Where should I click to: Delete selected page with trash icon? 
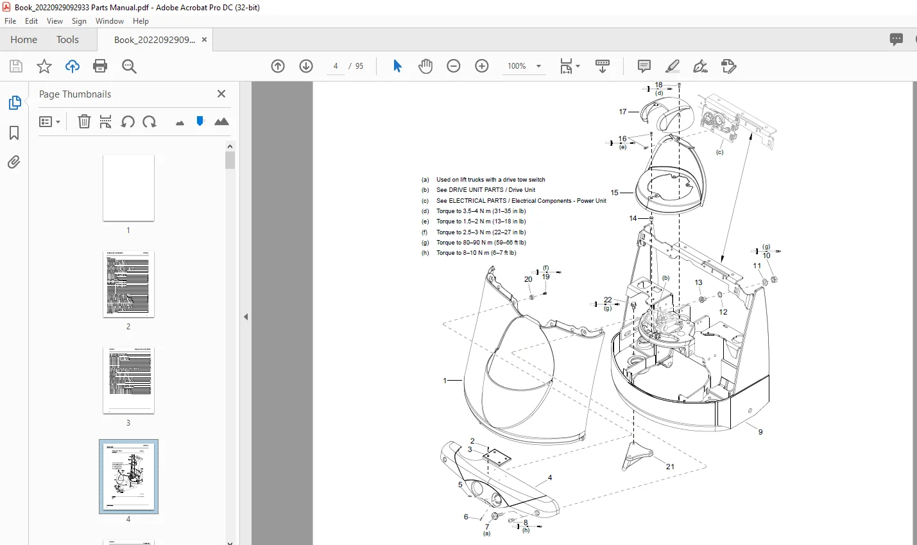point(84,121)
